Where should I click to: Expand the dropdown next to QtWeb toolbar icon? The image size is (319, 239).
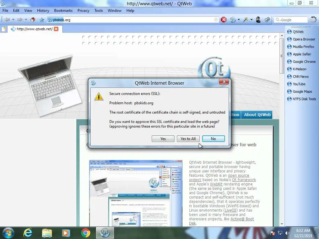click(239, 20)
